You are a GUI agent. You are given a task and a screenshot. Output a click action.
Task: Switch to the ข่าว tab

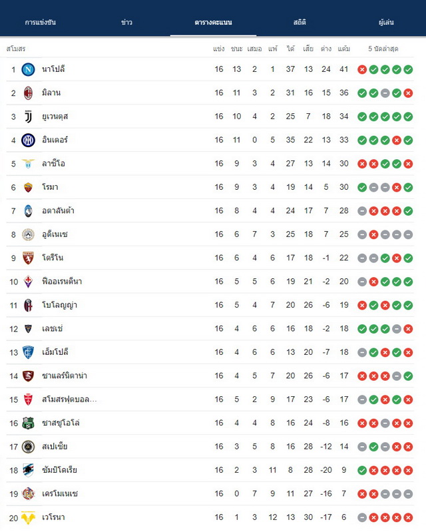(126, 23)
